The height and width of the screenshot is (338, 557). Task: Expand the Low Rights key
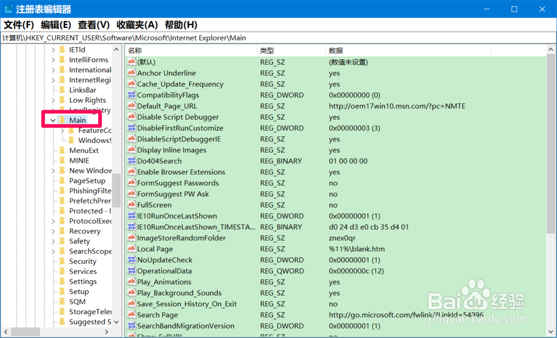[x=53, y=101]
